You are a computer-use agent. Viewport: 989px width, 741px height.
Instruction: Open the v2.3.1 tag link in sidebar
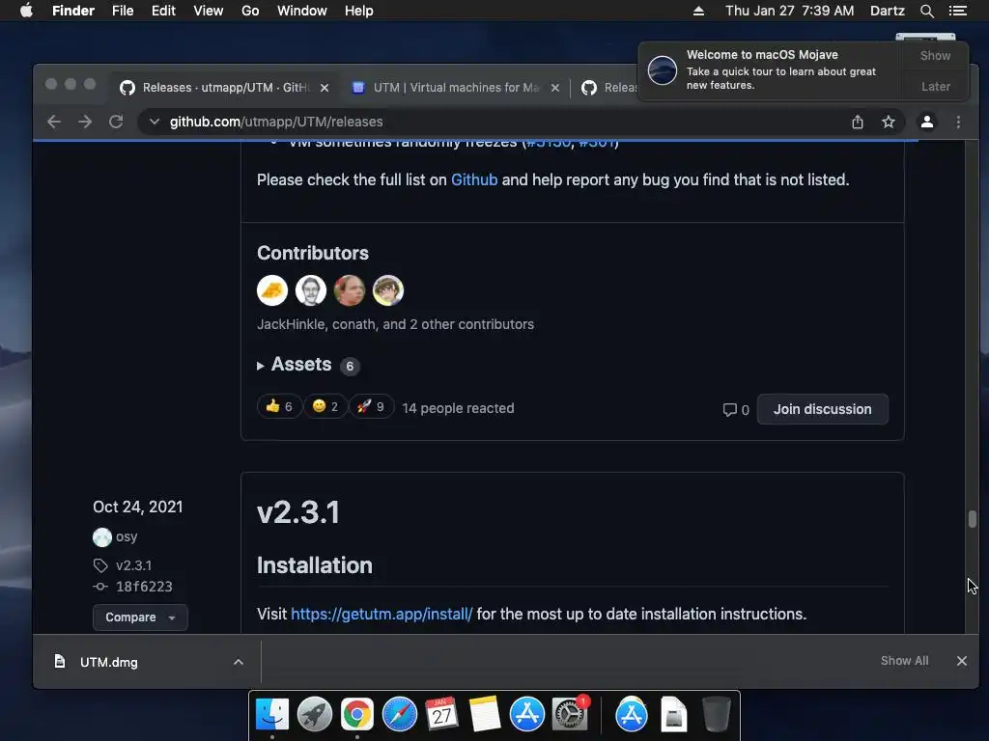pos(133,565)
